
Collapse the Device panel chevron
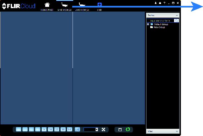pos(177,15)
